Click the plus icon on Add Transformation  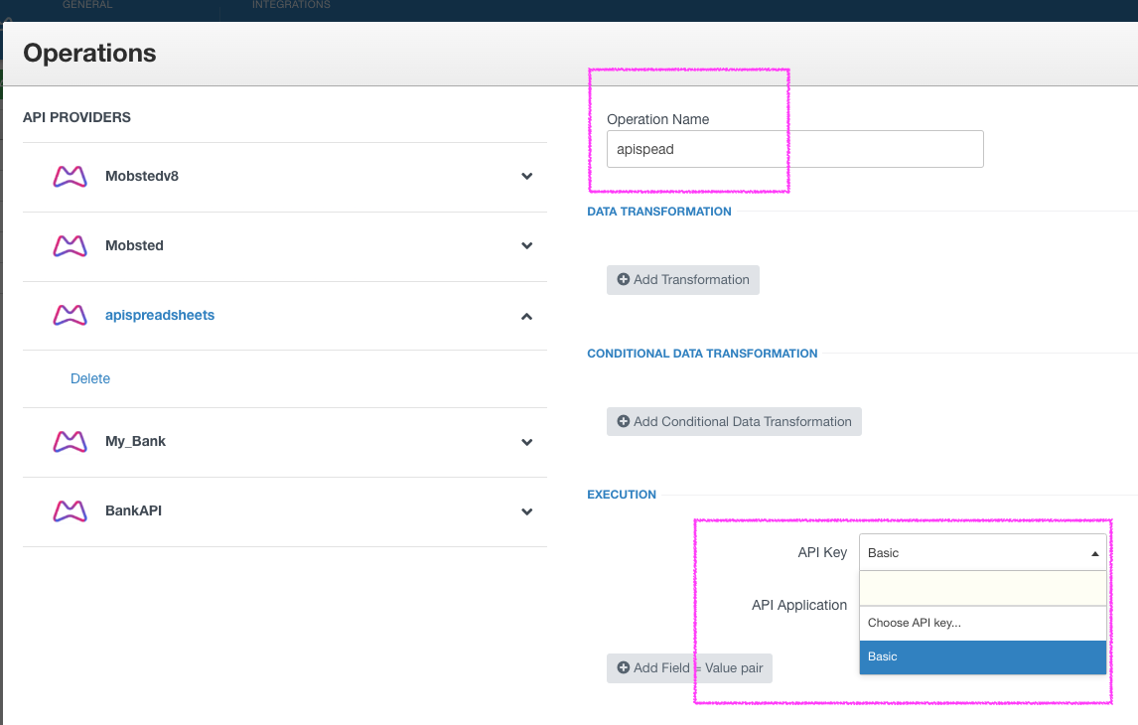tap(623, 279)
